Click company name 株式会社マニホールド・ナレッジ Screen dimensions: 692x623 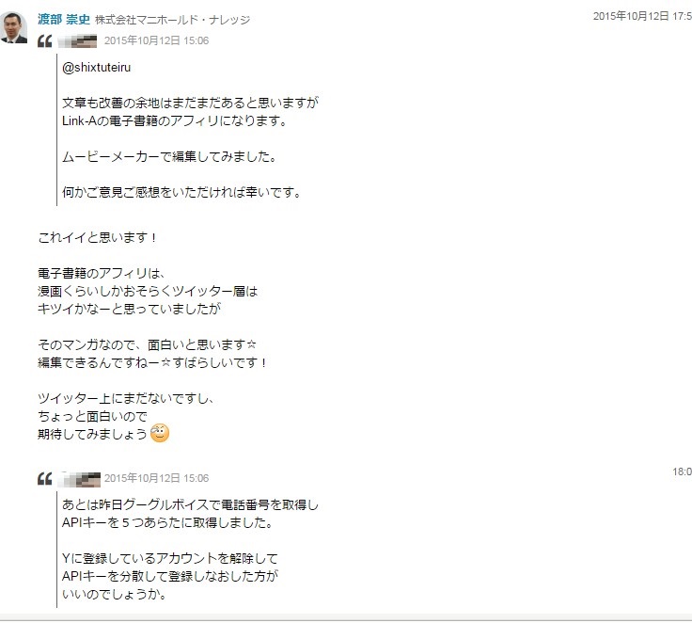pyautogui.click(x=173, y=20)
